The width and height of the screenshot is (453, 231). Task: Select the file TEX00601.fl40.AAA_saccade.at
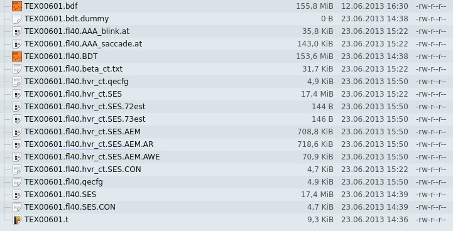point(83,44)
